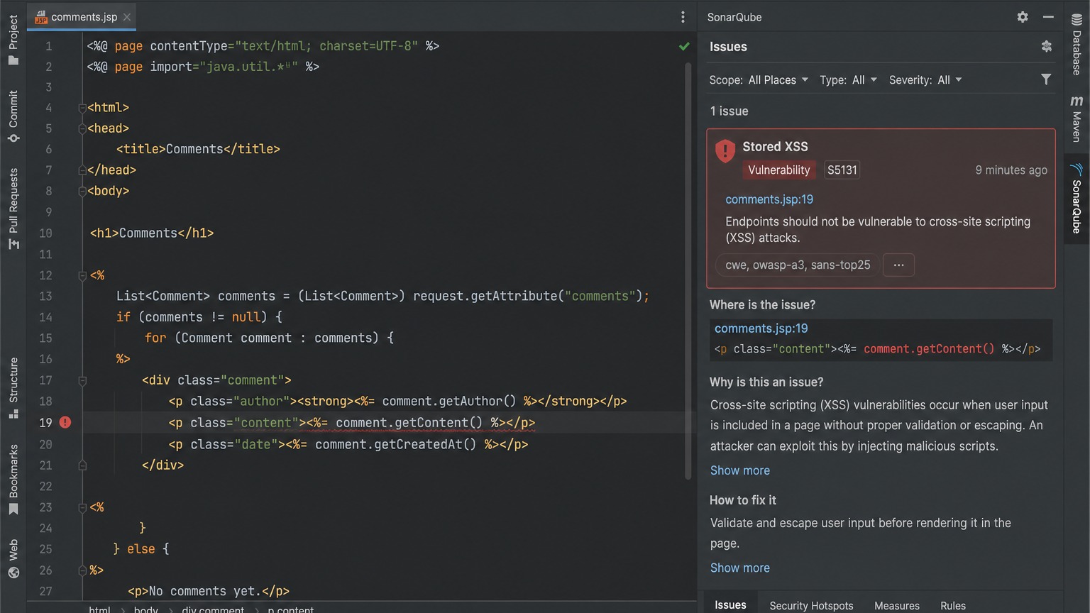Image resolution: width=1090 pixels, height=613 pixels.
Task: Click the more tags ellipsis button
Action: [898, 265]
